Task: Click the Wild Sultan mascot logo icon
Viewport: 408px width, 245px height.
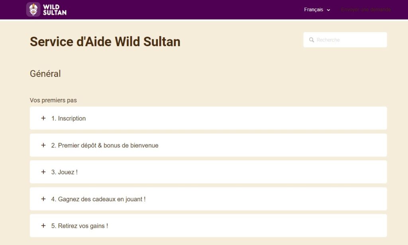Action: 33,10
